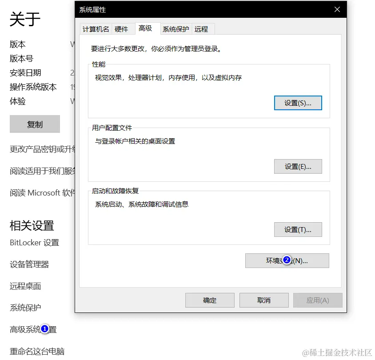Click 安装日期 label on 关于 page
The width and height of the screenshot is (375, 360).
click(x=25, y=73)
